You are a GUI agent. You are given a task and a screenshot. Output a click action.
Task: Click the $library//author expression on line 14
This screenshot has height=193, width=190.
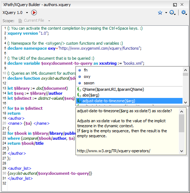coord(46,93)
